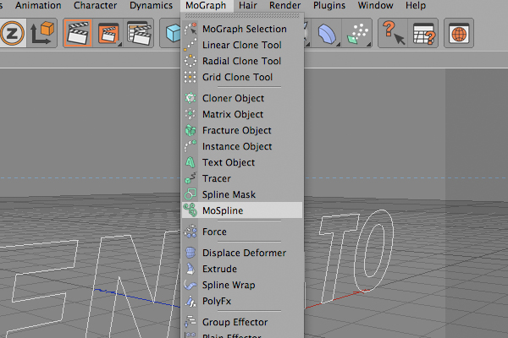
Task: Open the Window menu
Action: [375, 6]
